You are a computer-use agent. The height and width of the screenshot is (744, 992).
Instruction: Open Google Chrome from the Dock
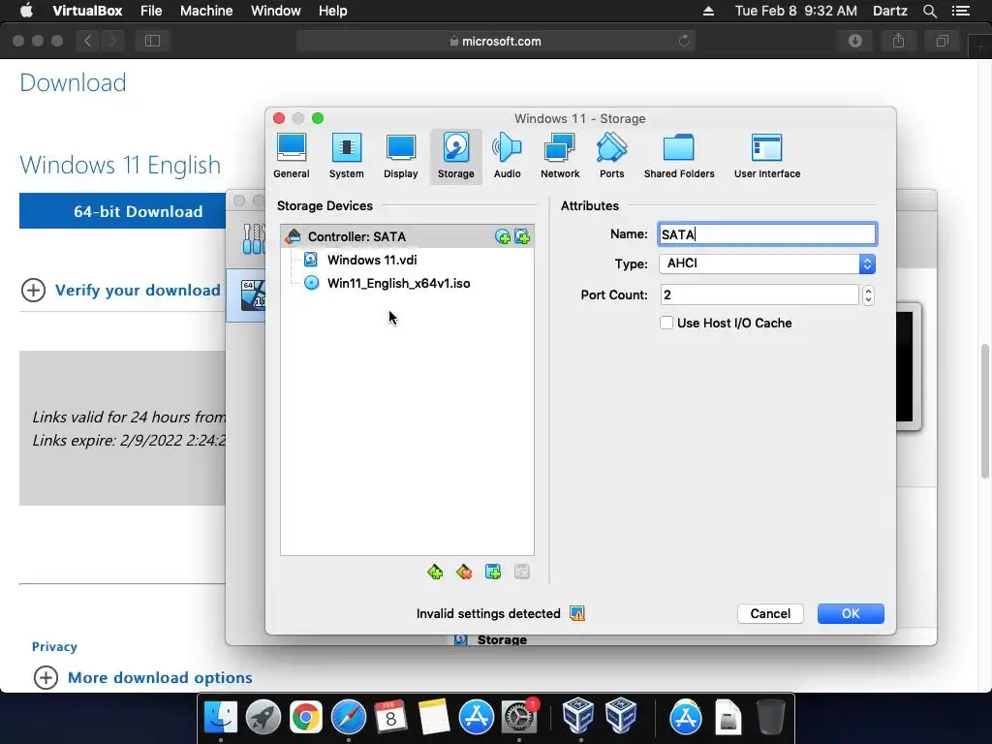point(305,717)
